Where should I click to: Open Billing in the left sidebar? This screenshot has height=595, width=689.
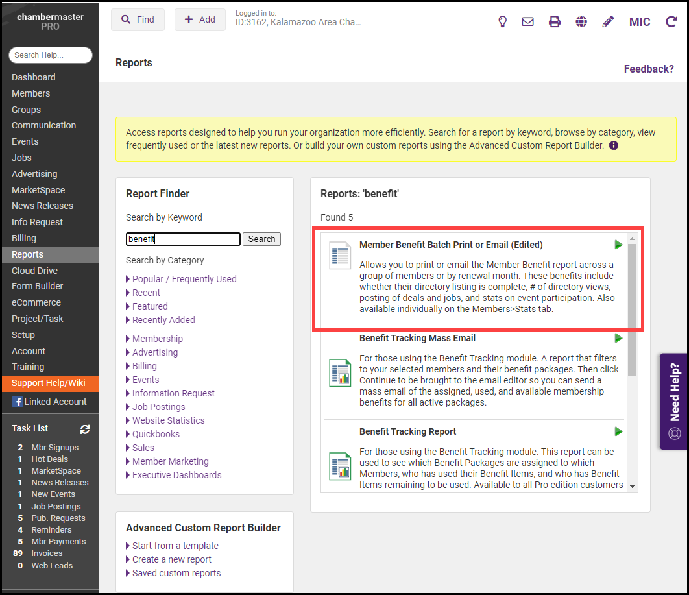click(24, 238)
